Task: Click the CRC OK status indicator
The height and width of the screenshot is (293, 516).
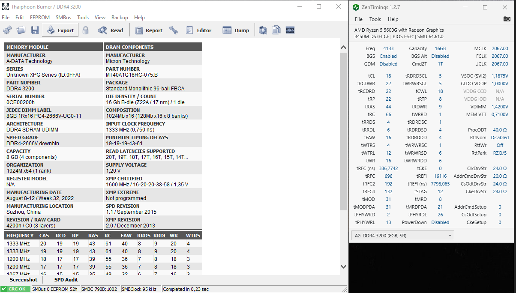Action: (15, 289)
